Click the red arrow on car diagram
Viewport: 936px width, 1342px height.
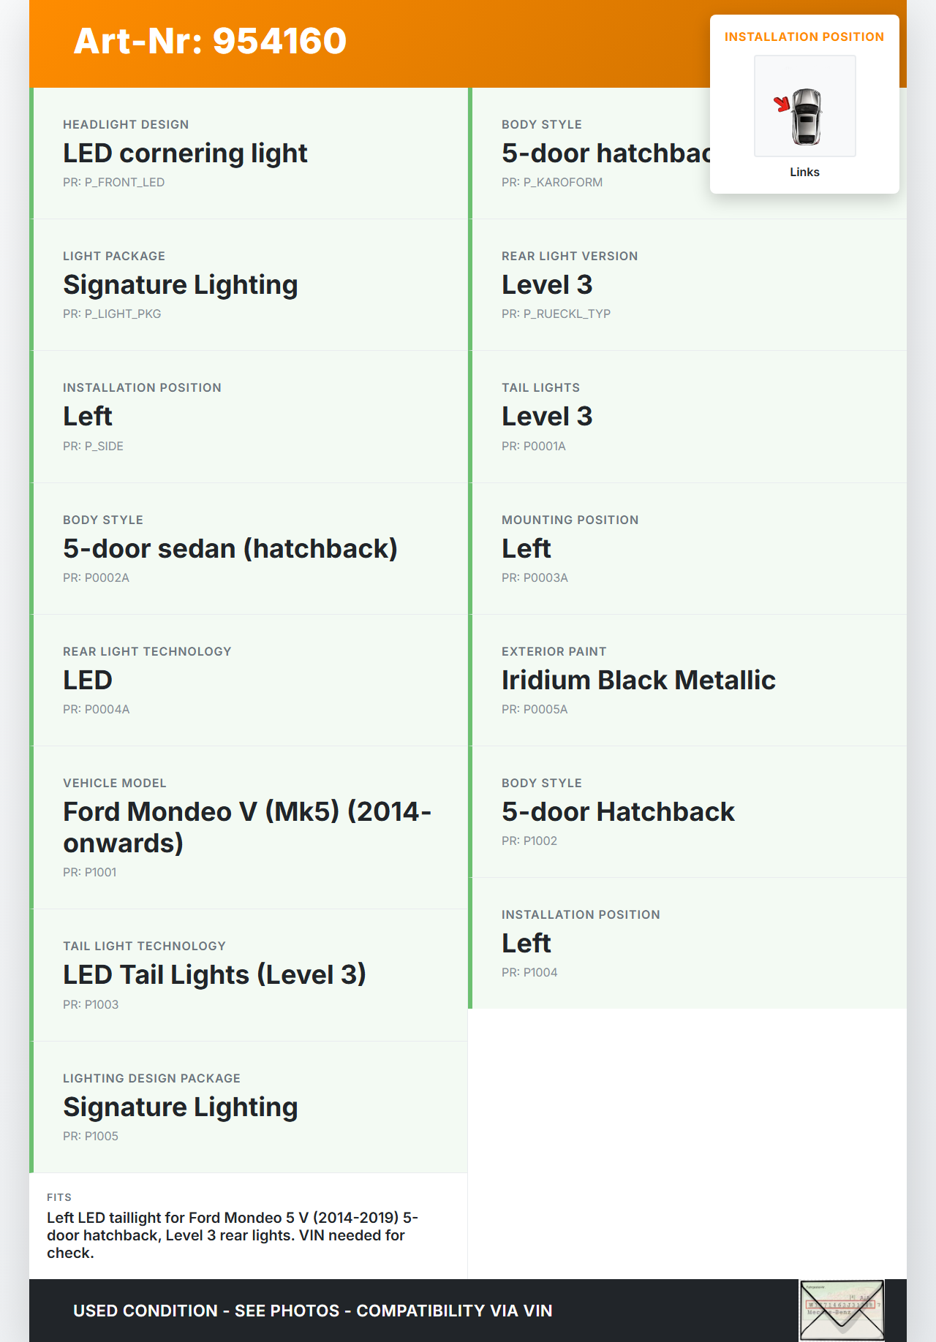782,104
